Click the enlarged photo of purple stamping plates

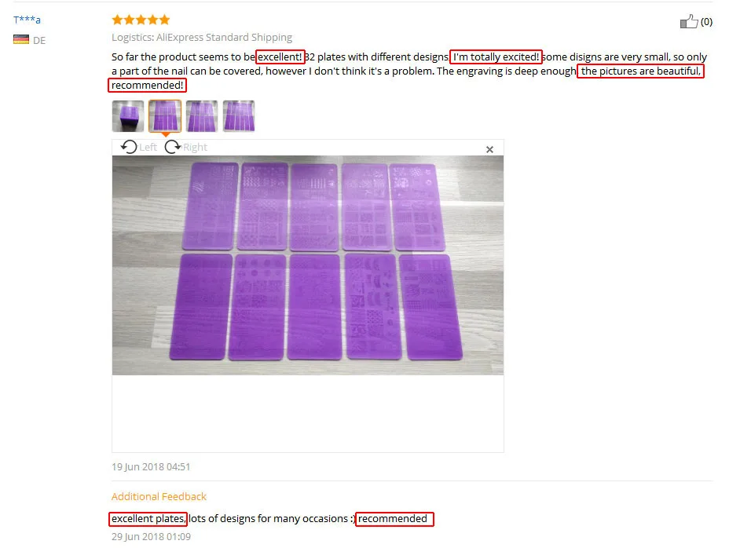[x=308, y=265]
